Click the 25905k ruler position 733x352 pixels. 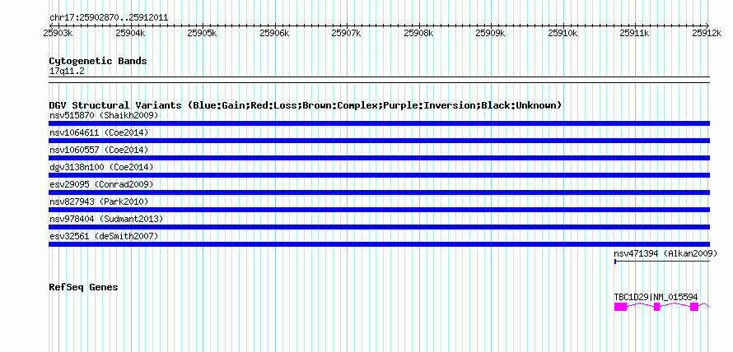tap(203, 33)
